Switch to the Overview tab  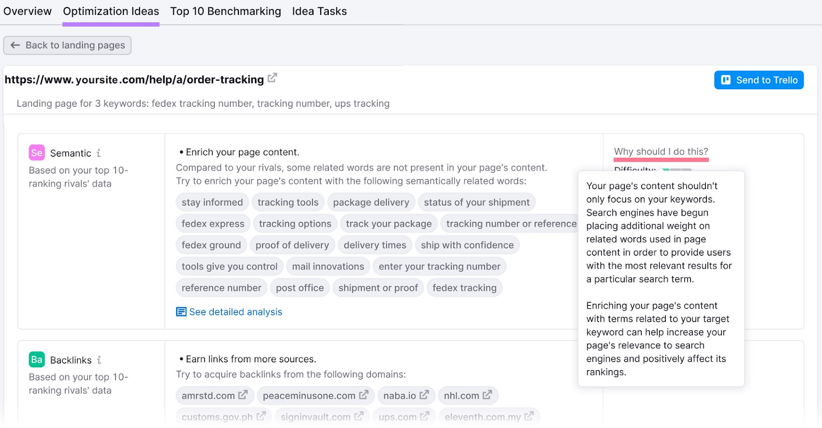pyautogui.click(x=27, y=11)
